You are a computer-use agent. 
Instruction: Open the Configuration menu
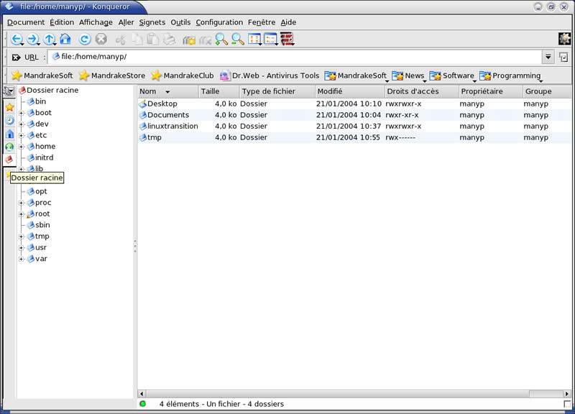tap(219, 22)
